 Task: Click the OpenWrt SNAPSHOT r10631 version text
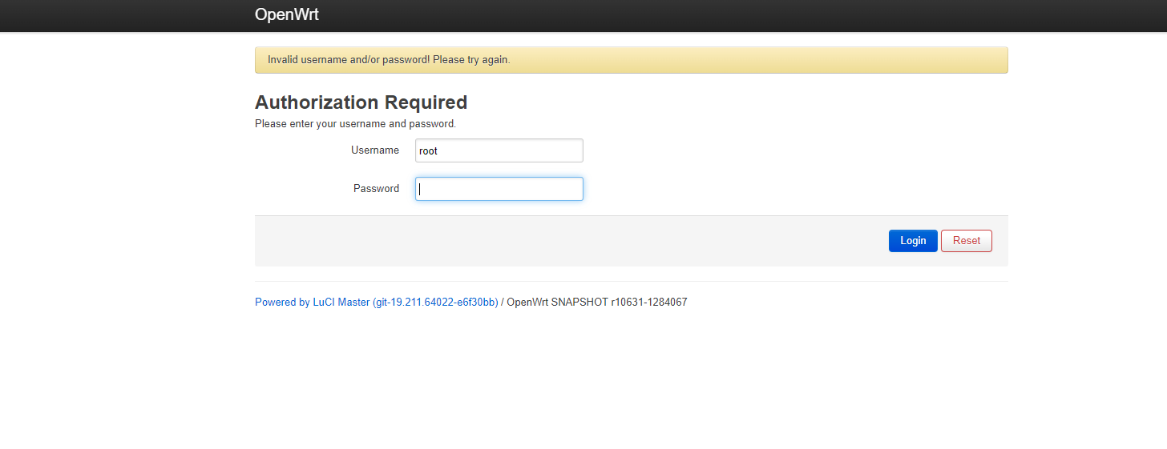[597, 303]
